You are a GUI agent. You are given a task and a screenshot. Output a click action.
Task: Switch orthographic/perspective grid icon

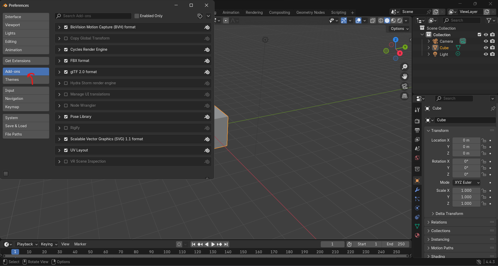pos(405,96)
